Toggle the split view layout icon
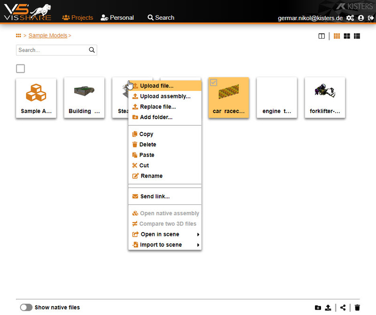This screenshot has width=376, height=315. [321, 36]
